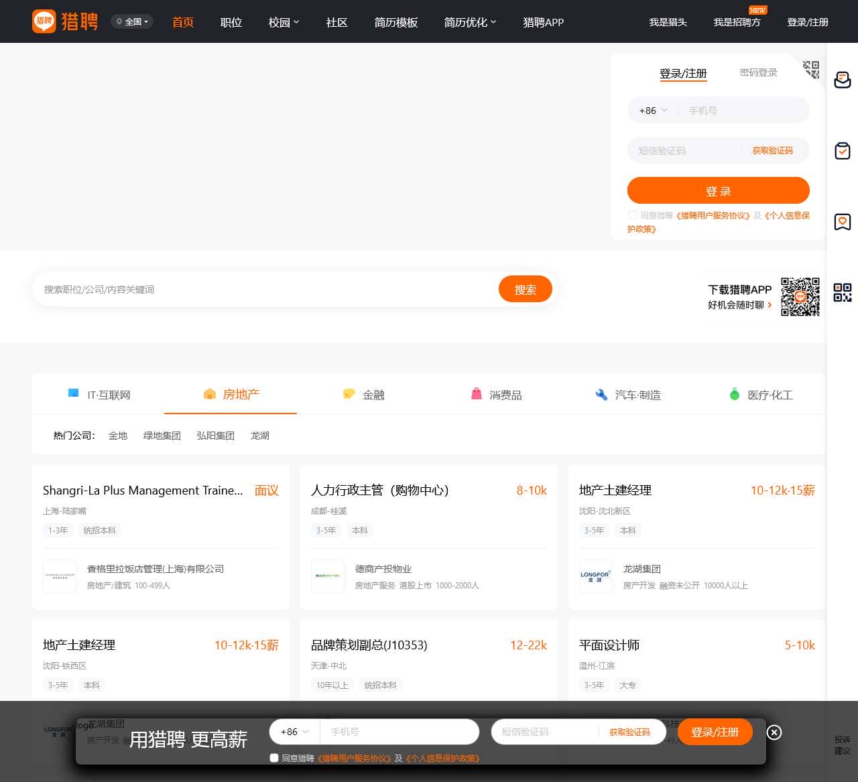Select hot company 弘阳集团
Screen dimensions: 858x782
216,436
